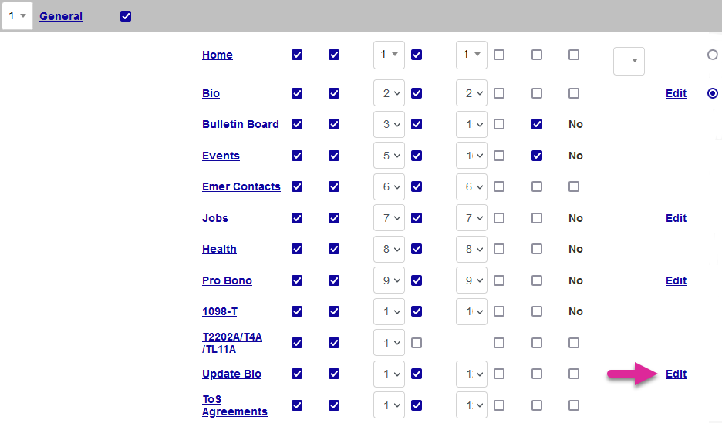Click Edit in the Jobs row
The height and width of the screenshot is (423, 722).
point(676,218)
